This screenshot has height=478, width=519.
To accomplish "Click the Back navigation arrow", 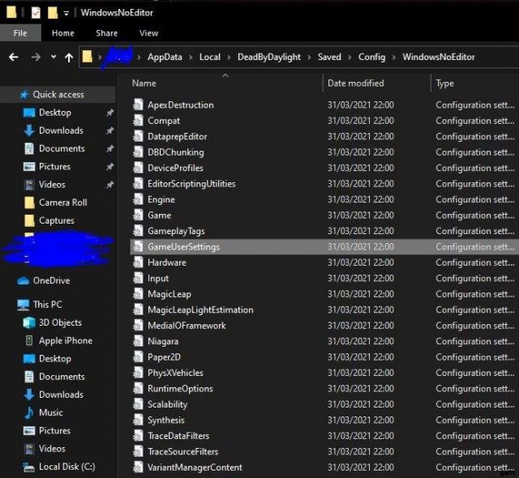I will (13, 58).
